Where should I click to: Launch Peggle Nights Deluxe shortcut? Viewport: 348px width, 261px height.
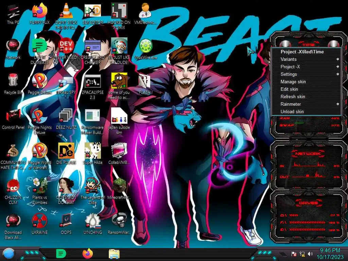click(x=39, y=116)
